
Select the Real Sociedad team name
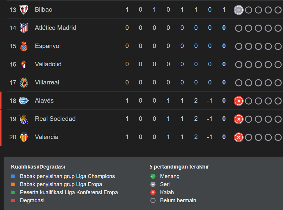(55, 119)
